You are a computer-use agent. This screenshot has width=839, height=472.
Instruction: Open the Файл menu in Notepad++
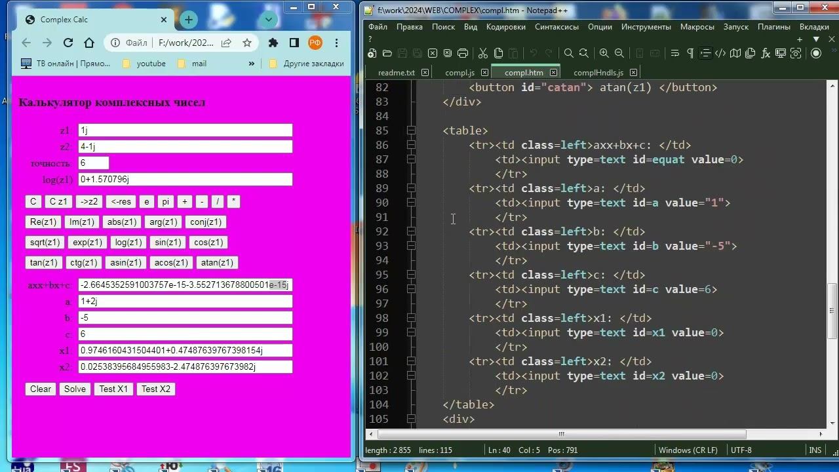tap(378, 27)
